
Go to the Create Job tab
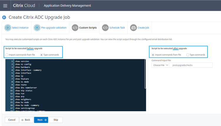coord(140,28)
